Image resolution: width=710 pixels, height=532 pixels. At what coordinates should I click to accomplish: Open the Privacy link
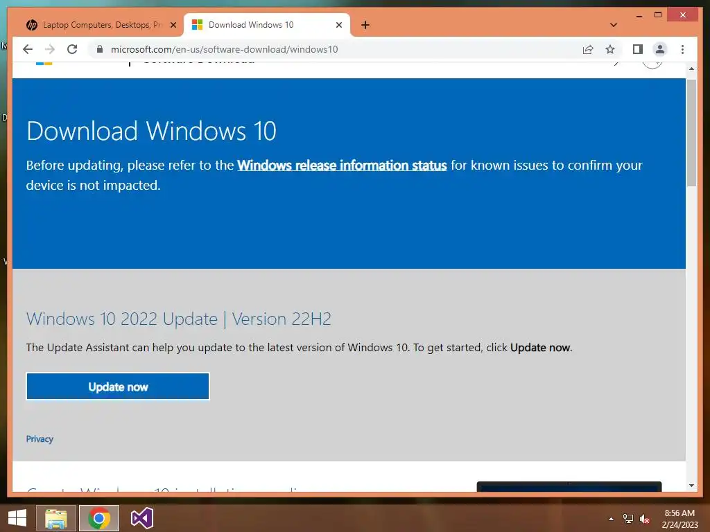40,438
